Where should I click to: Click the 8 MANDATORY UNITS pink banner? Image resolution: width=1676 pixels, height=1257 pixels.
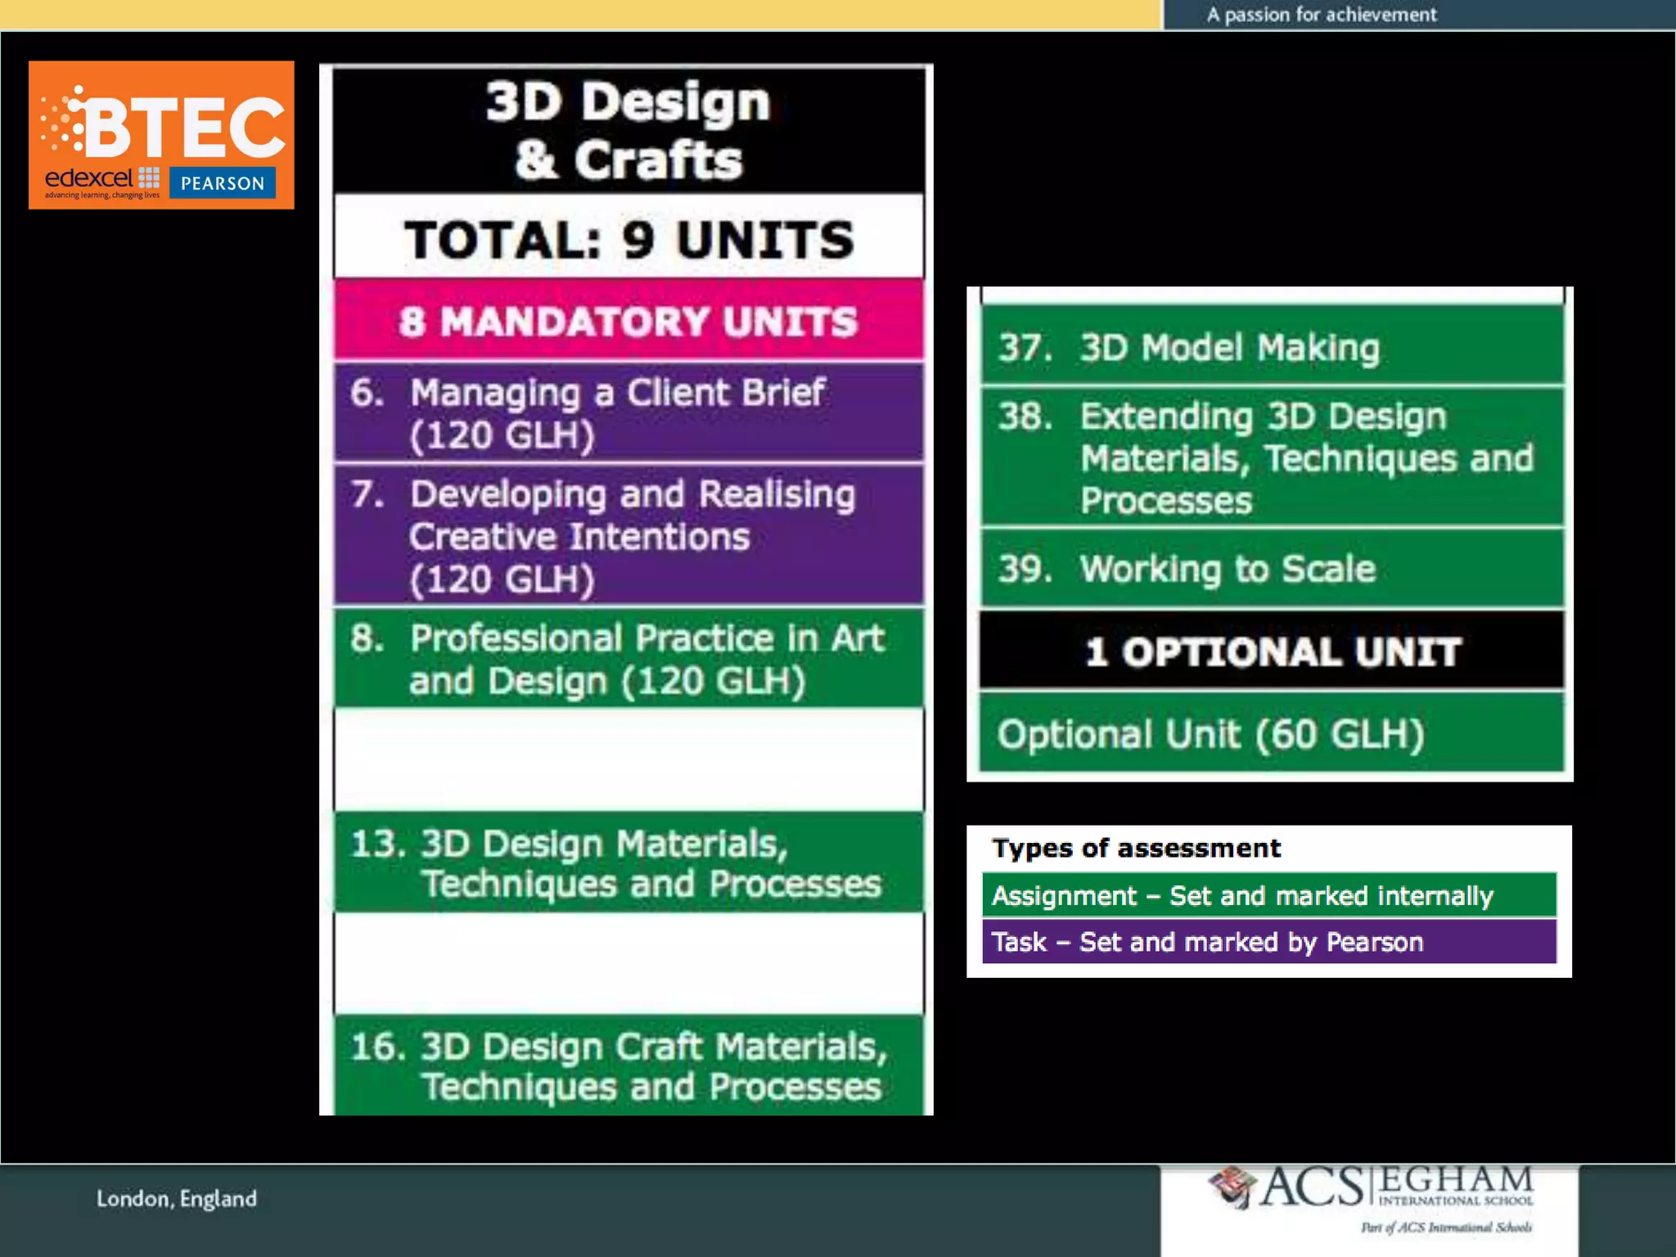628,321
